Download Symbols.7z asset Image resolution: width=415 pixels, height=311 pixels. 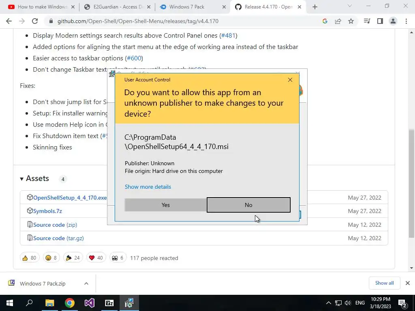47,211
